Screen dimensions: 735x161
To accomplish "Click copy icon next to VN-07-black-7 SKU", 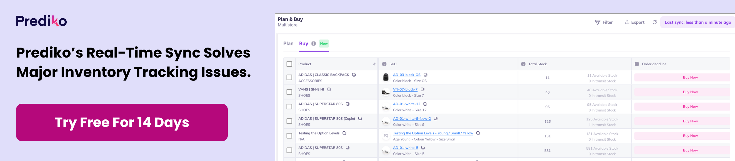I will coord(422,89).
